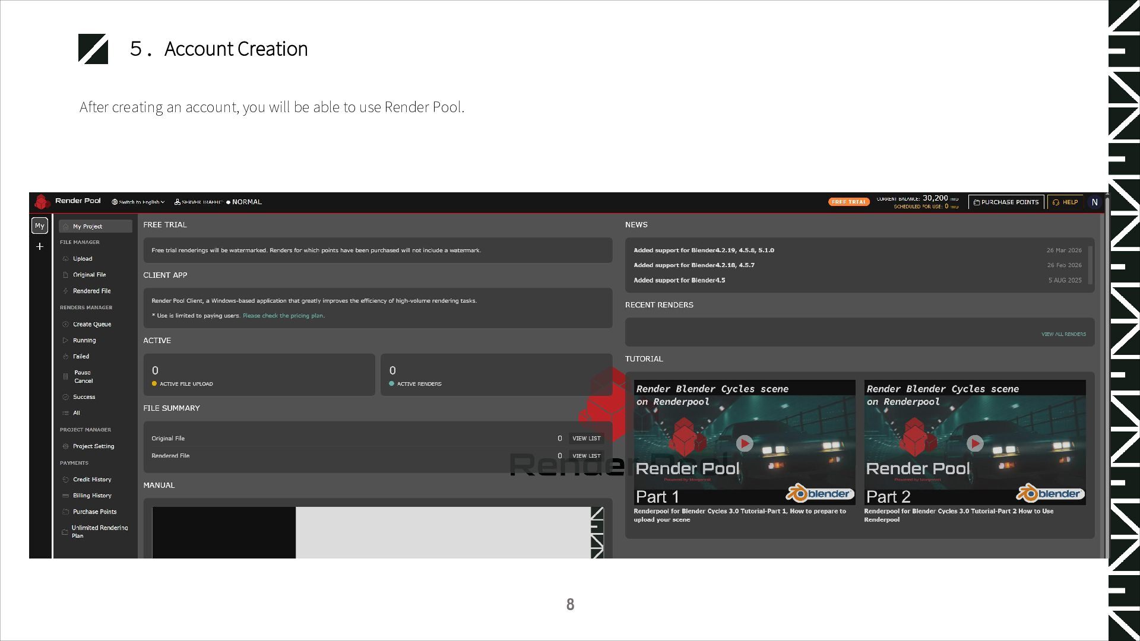Viewport: 1140px width, 641px height.
Task: Open the pricing plan link
Action: pyautogui.click(x=283, y=316)
